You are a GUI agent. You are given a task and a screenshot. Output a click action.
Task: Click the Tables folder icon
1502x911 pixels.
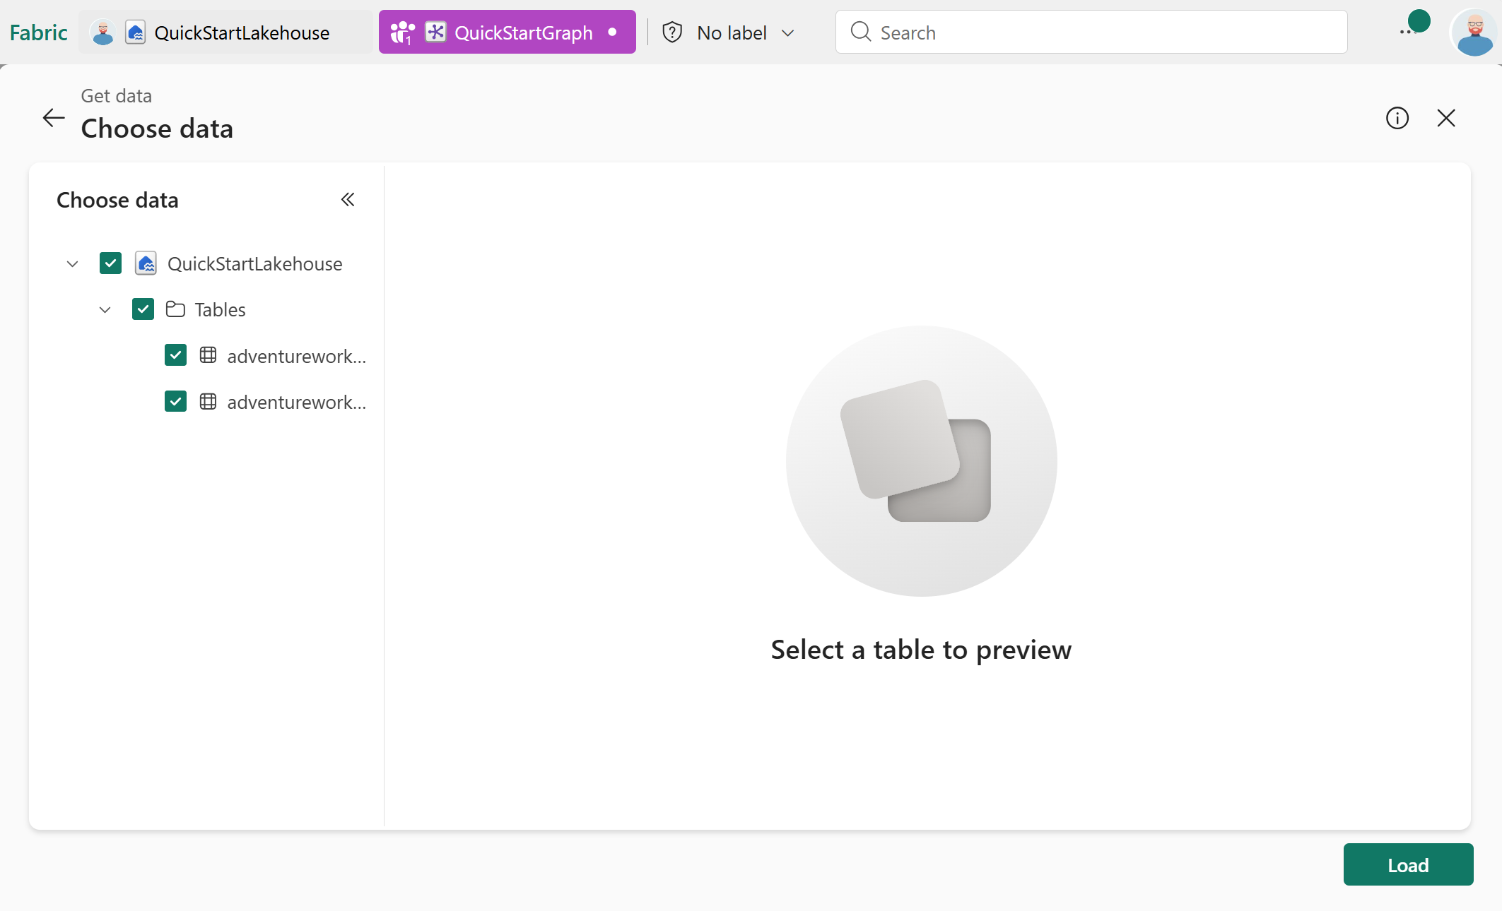click(175, 309)
